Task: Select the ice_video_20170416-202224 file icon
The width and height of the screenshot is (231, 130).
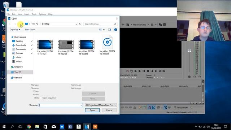Action: click(x=108, y=42)
